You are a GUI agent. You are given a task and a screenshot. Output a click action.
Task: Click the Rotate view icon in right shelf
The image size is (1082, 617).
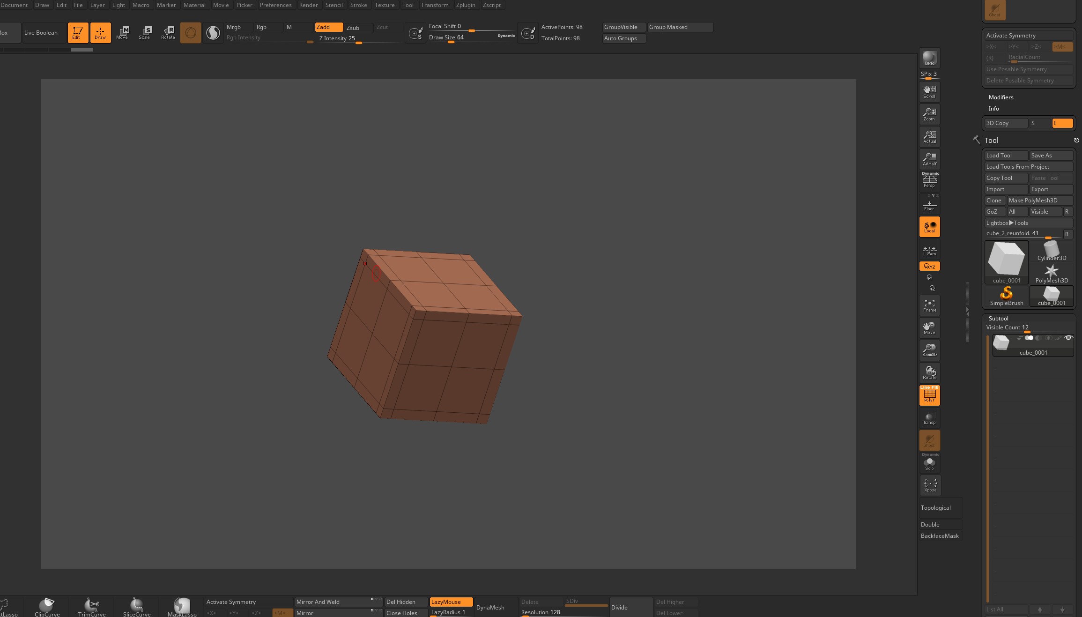point(929,373)
